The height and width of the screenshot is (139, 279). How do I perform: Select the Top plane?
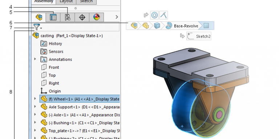[48, 75]
